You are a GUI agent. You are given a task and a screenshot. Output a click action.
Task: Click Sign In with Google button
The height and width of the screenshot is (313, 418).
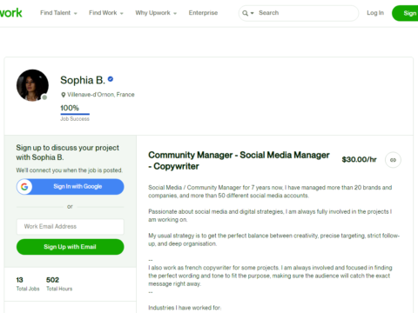70,187
